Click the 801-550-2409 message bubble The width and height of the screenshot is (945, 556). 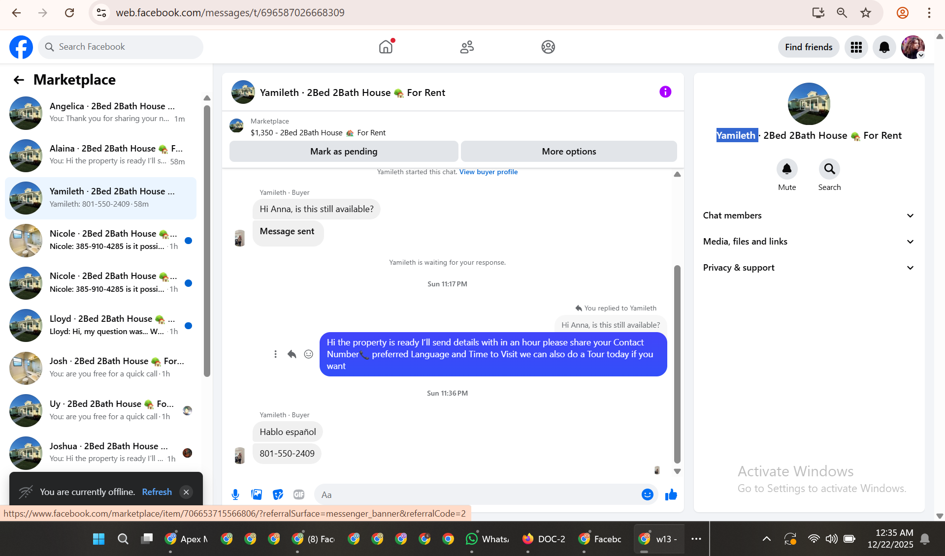(x=287, y=454)
